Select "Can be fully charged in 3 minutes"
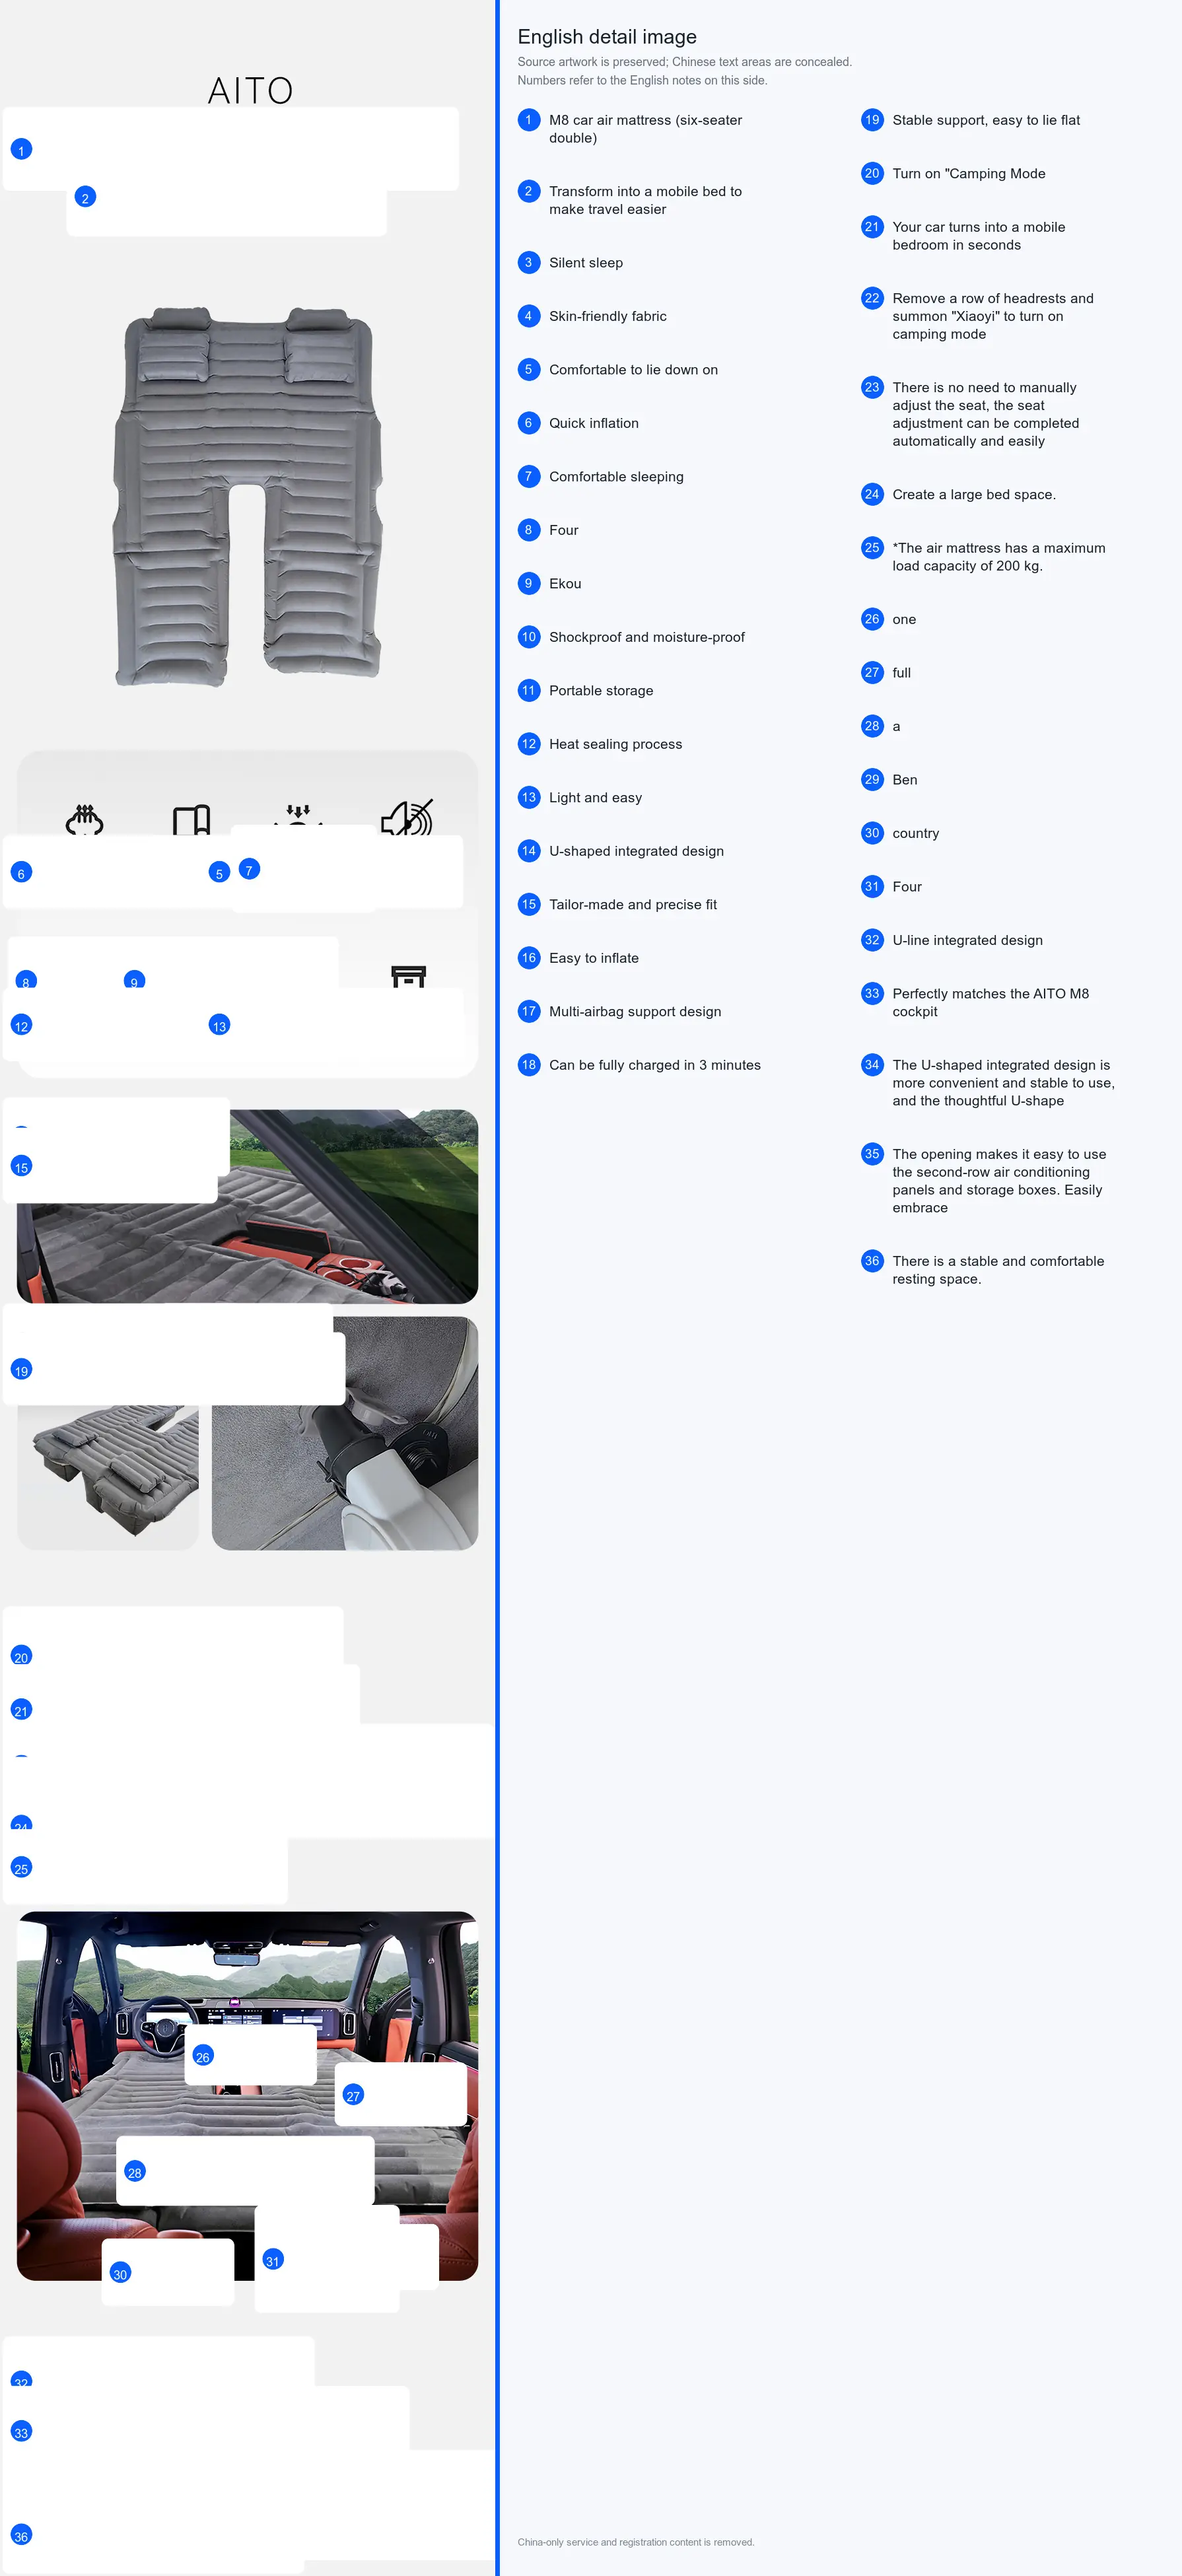Viewport: 1182px width, 2576px height. click(x=655, y=1065)
